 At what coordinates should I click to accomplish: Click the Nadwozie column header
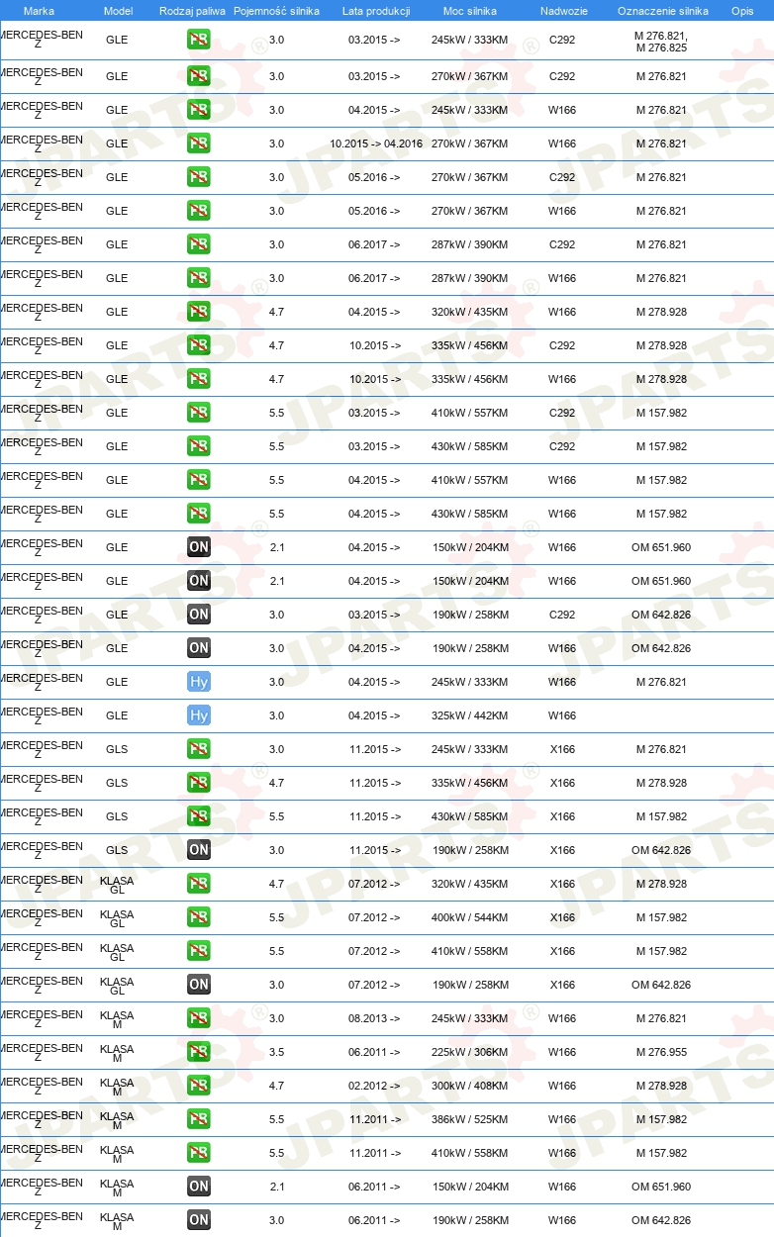point(562,11)
